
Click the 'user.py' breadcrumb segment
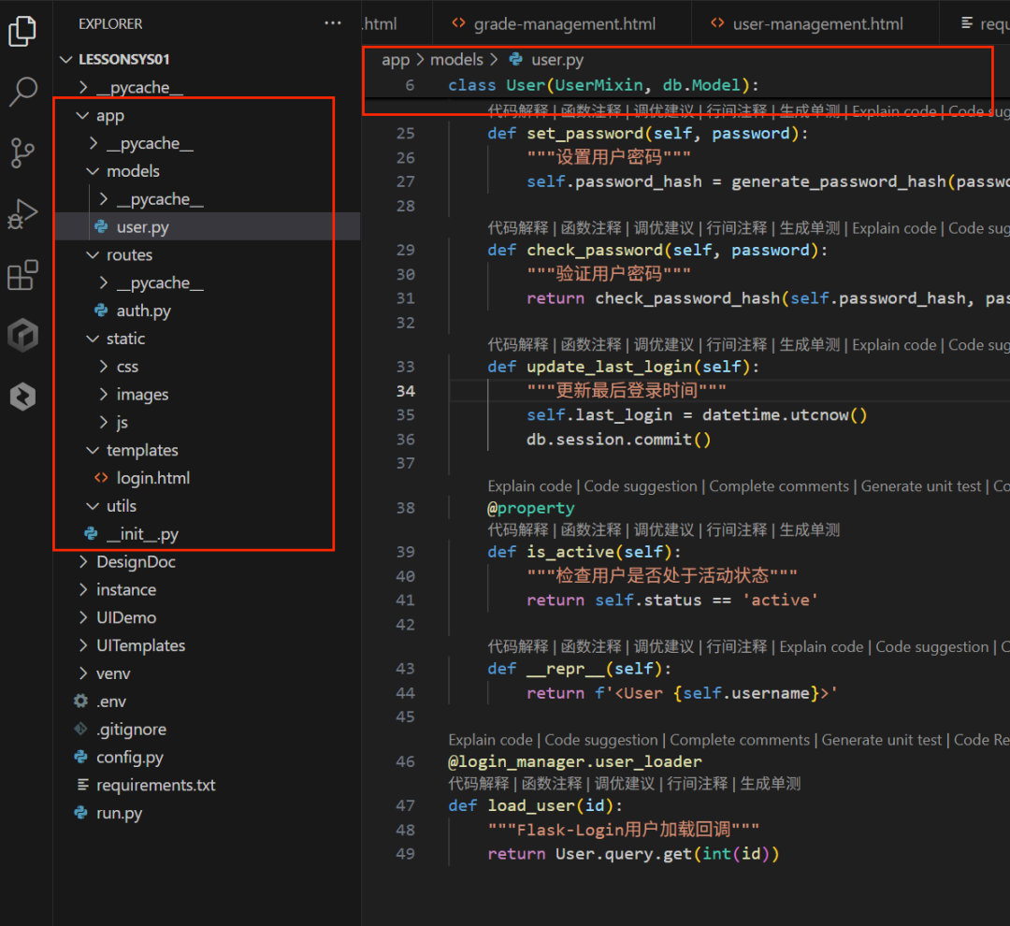click(557, 60)
